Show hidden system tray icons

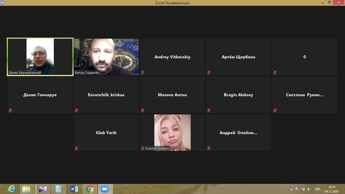click(x=285, y=189)
